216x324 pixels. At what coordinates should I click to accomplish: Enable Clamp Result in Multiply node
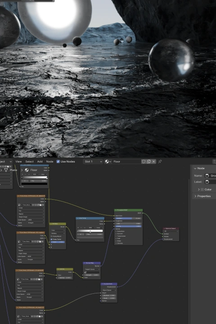click(x=51, y=236)
